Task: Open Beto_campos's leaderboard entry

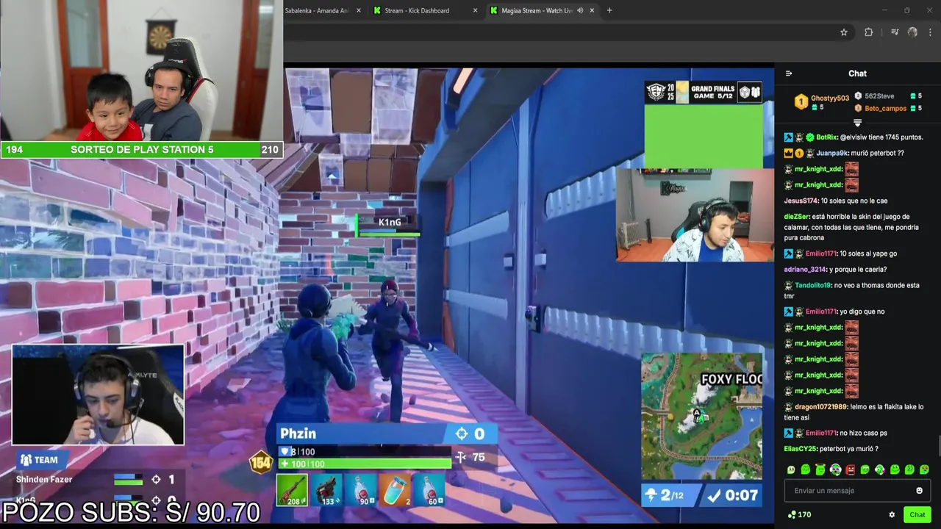Action: (x=885, y=109)
